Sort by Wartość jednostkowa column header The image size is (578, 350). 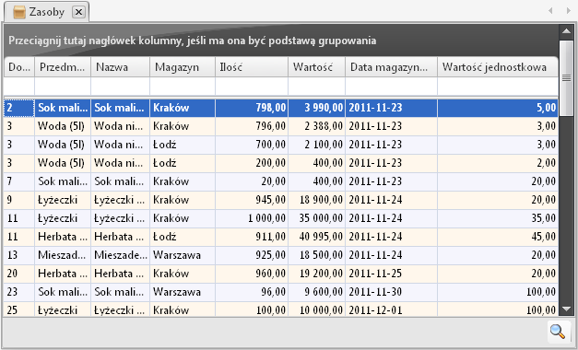coord(498,67)
